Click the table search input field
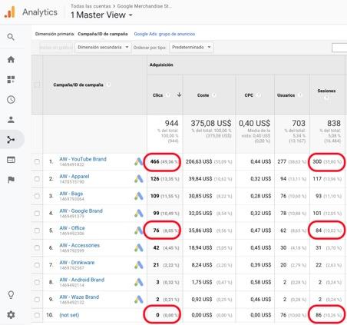 tap(339, 48)
